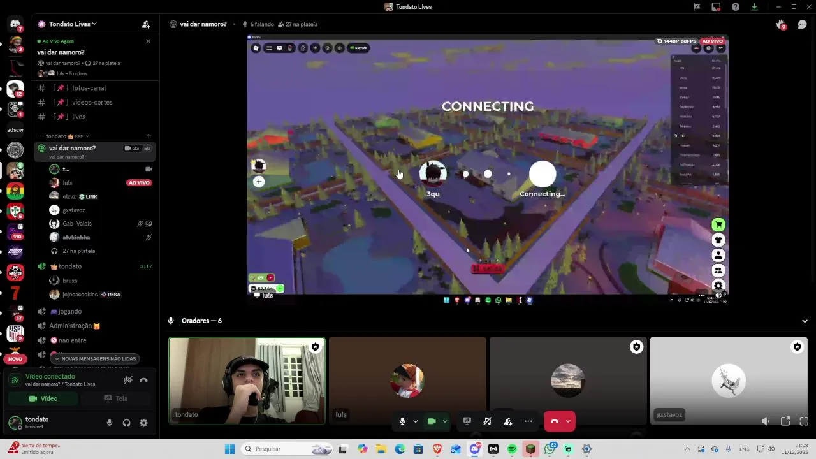Invite people from call control bar
This screenshot has width=816, height=459.
pyautogui.click(x=507, y=421)
